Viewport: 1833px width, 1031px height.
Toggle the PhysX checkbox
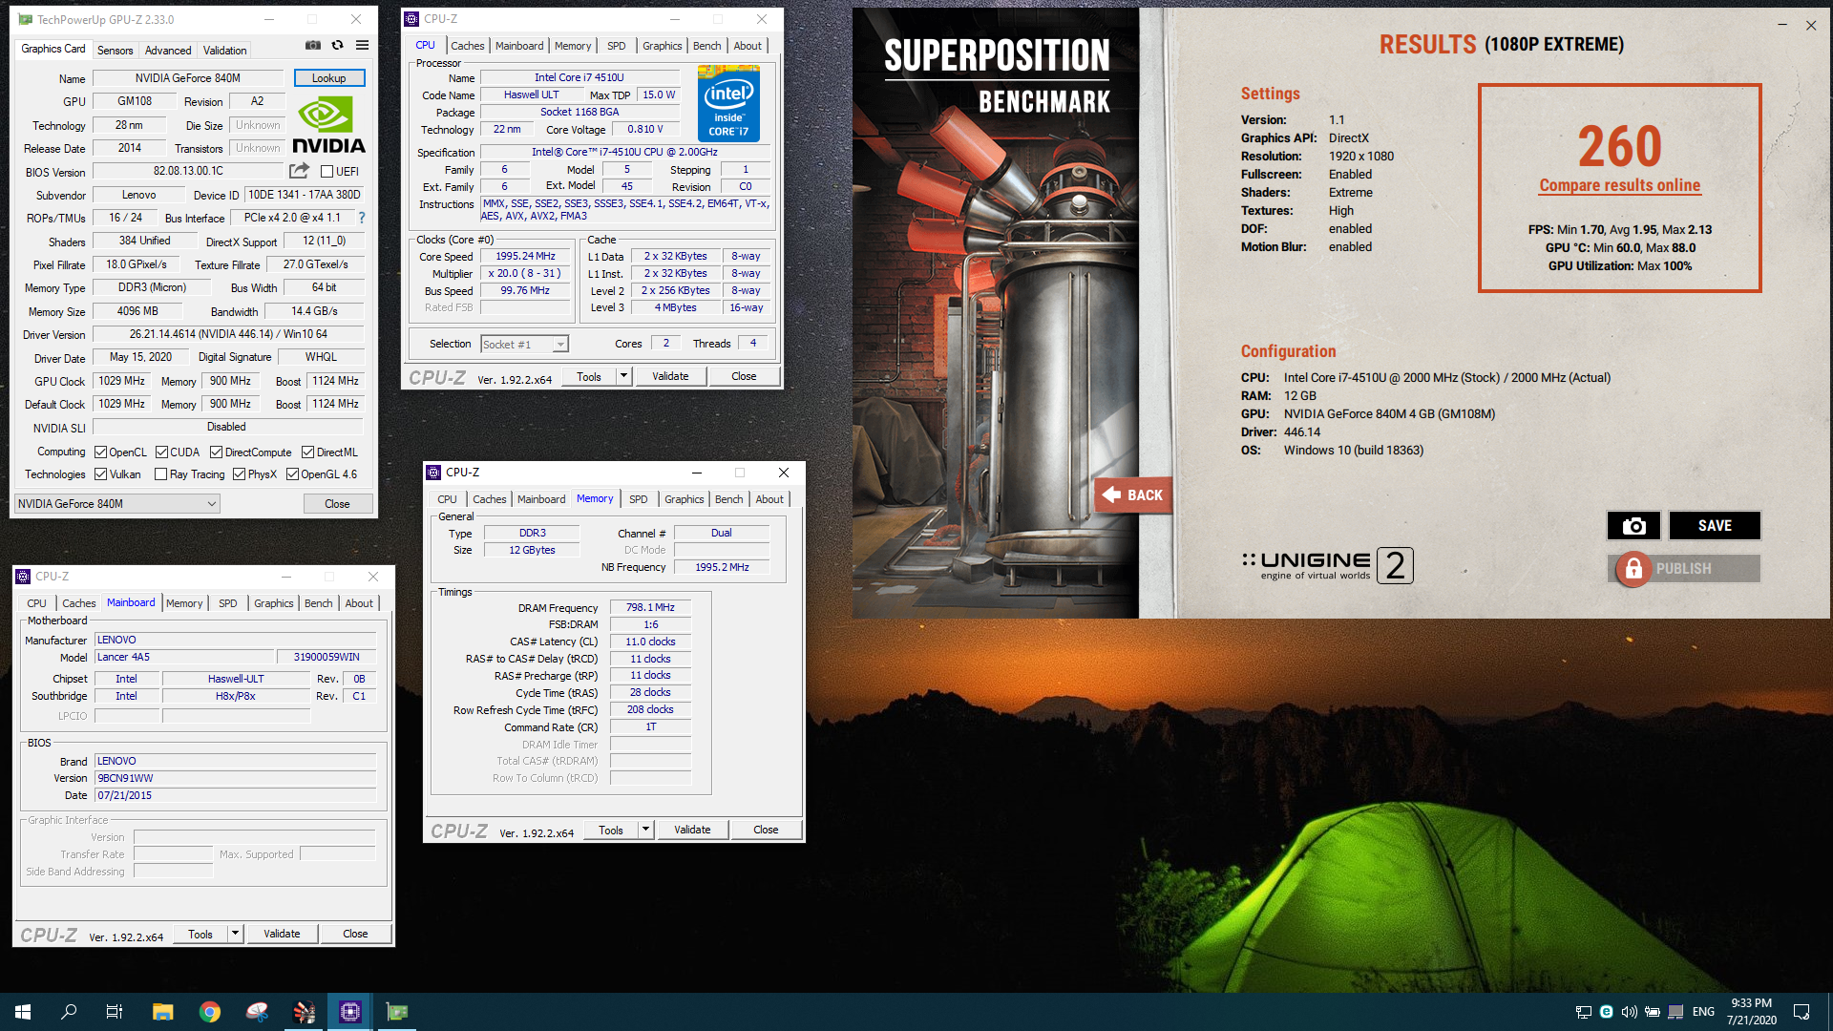(x=239, y=474)
